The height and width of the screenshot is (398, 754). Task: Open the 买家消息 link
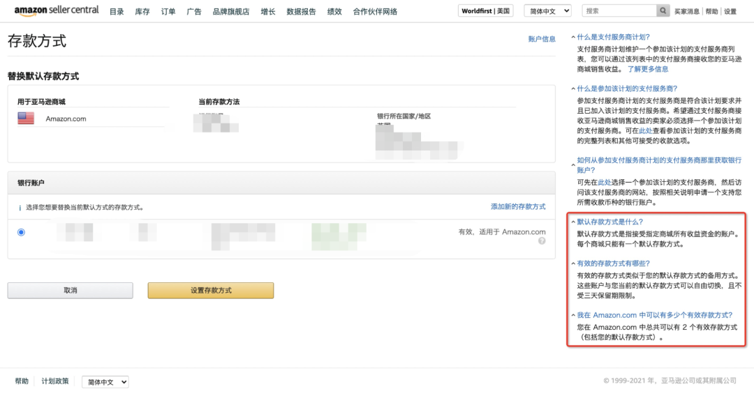pyautogui.click(x=687, y=11)
